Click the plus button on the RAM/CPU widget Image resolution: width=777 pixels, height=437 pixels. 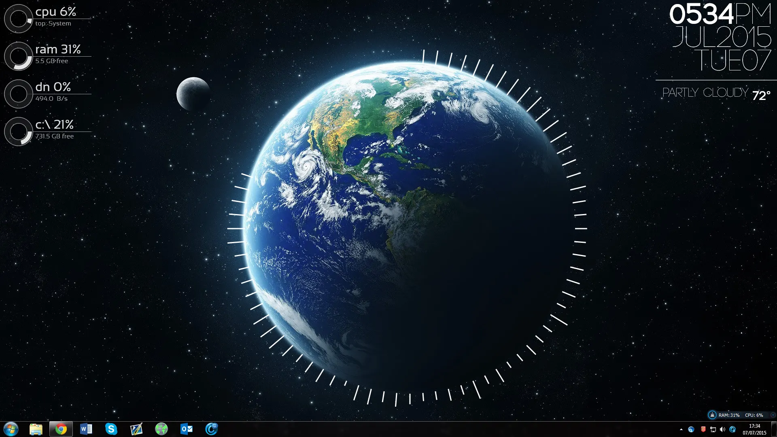tap(773, 415)
